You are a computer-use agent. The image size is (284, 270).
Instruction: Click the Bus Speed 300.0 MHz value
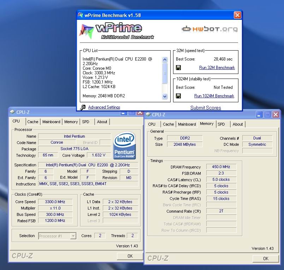point(55,214)
